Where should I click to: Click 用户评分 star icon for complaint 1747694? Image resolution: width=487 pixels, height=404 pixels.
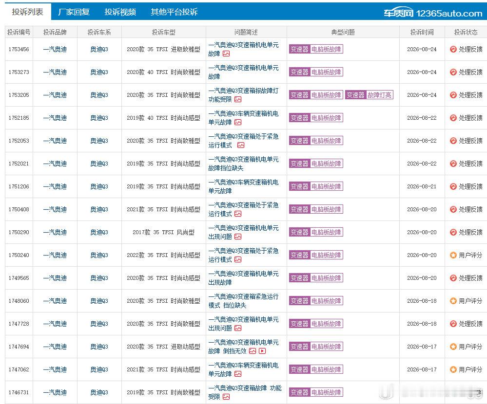[x=453, y=347]
